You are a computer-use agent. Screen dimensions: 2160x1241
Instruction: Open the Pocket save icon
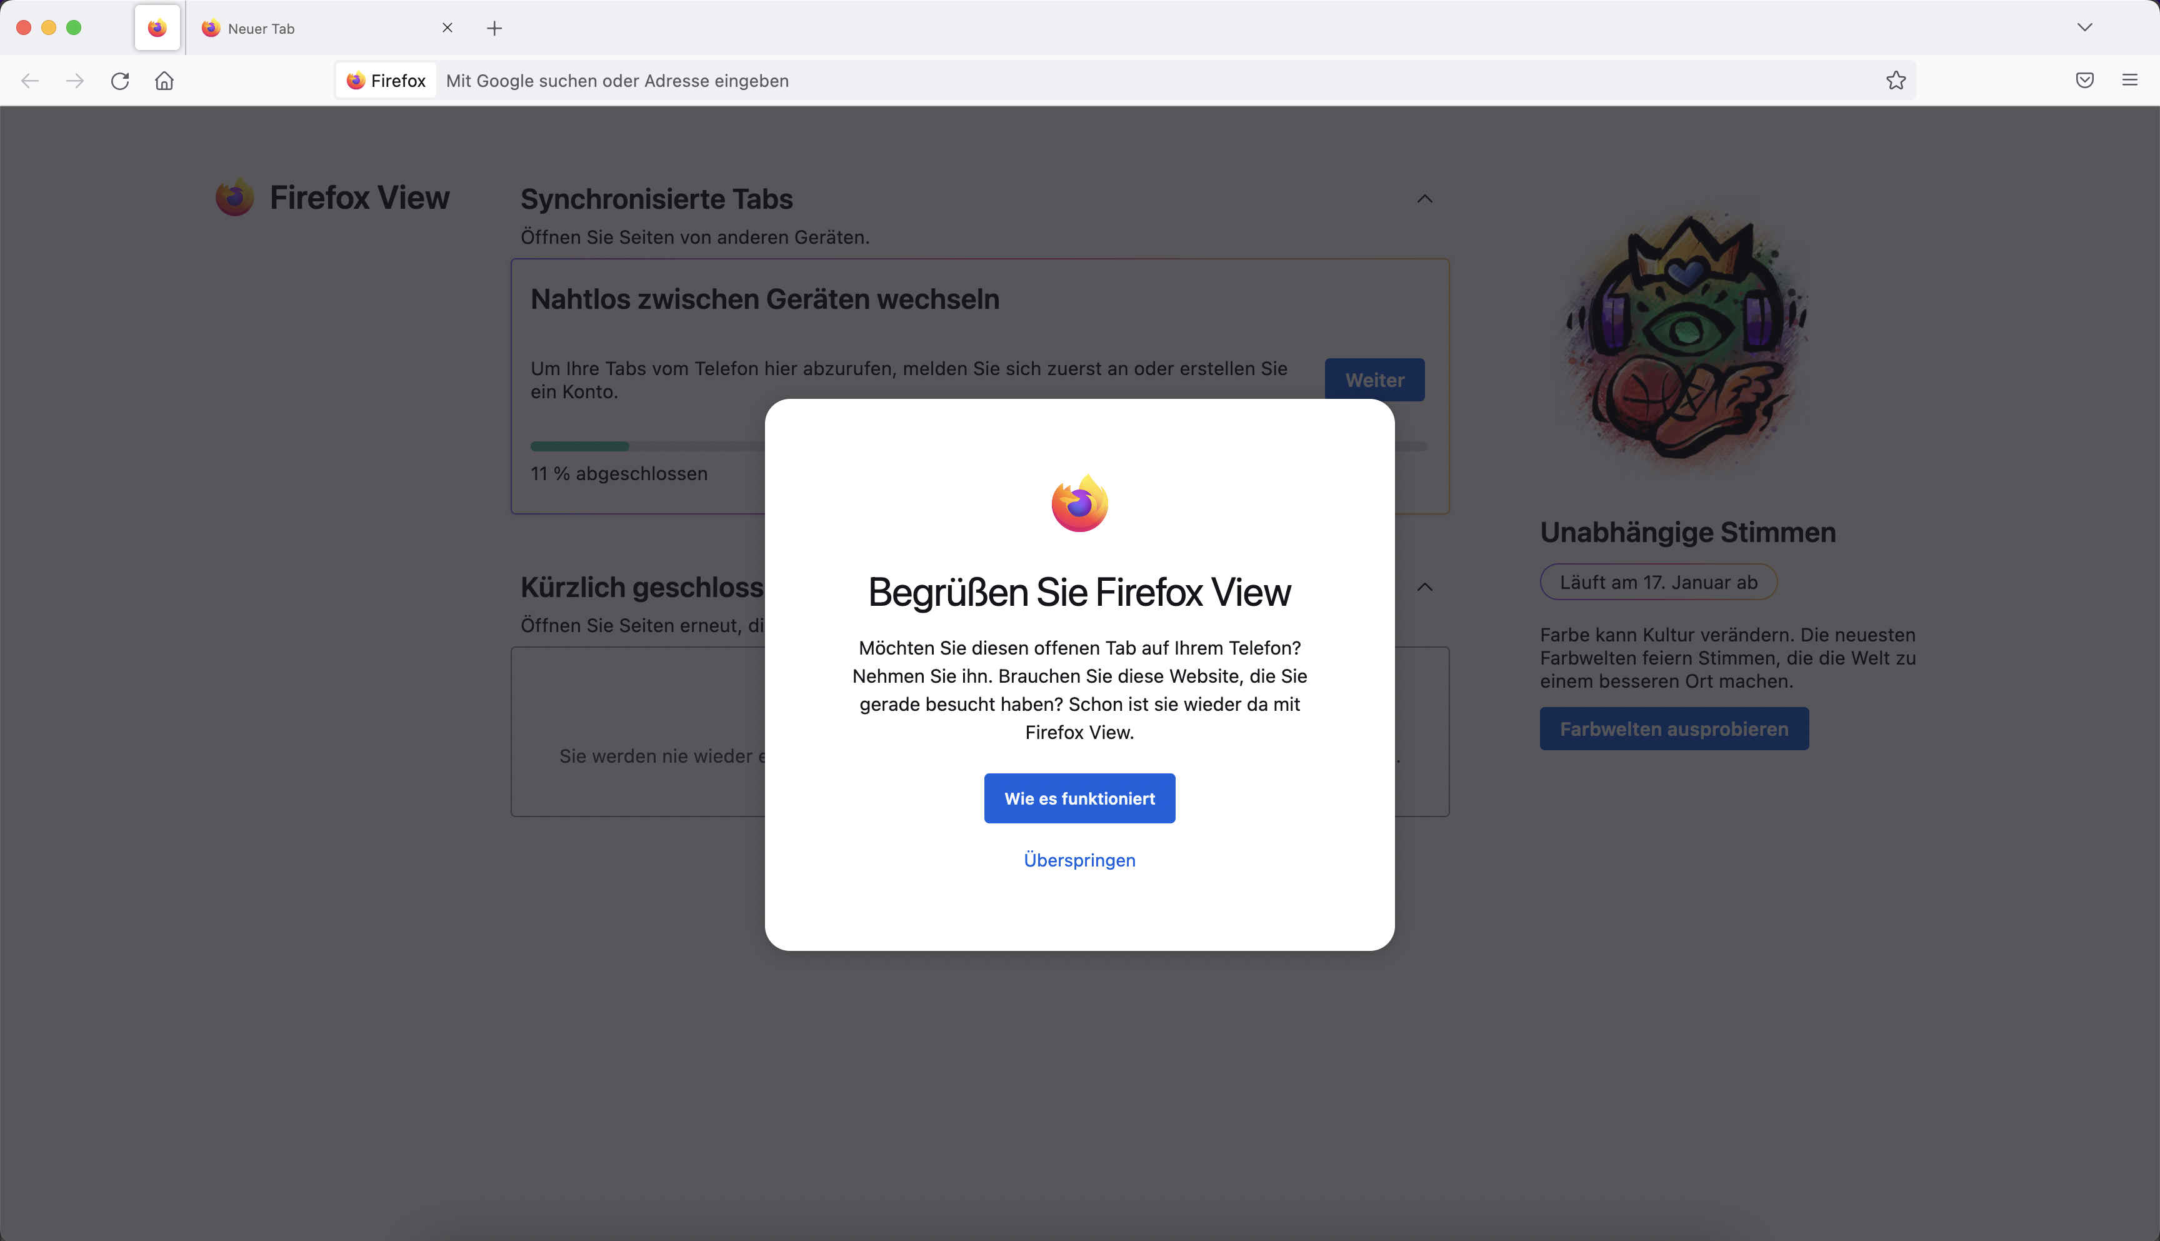[2084, 81]
